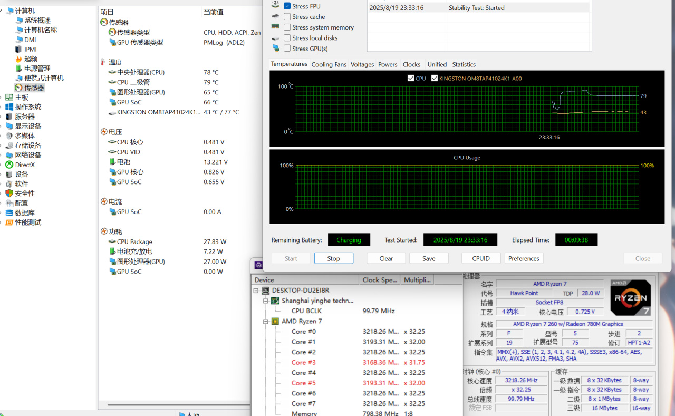
Task: Click the DirectX Xbox icon
Action: pyautogui.click(x=9, y=165)
